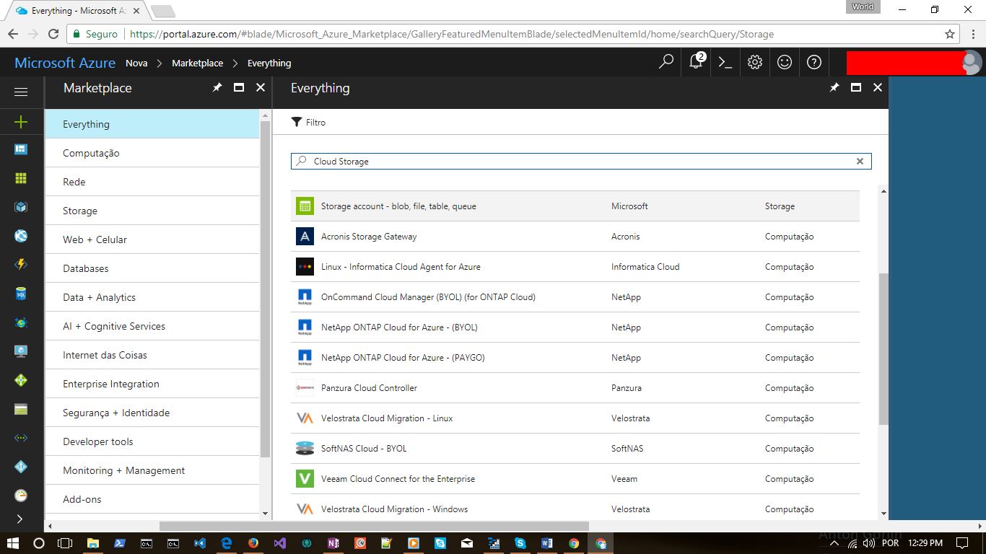Open Veeam Cloud Connect for the Enterprise
The height and width of the screenshot is (554, 986).
click(575, 479)
